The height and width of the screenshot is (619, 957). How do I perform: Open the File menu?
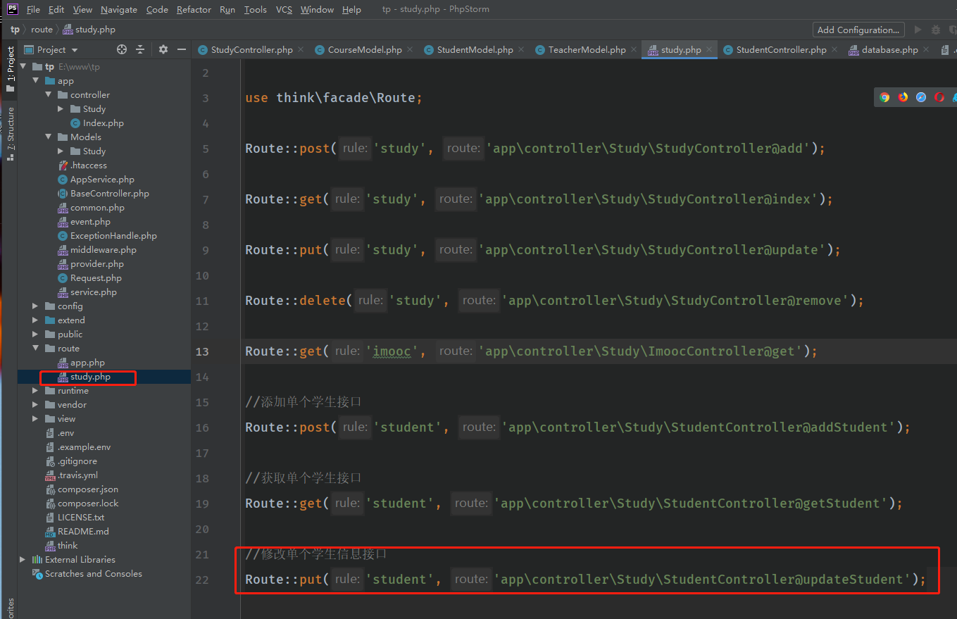click(33, 9)
